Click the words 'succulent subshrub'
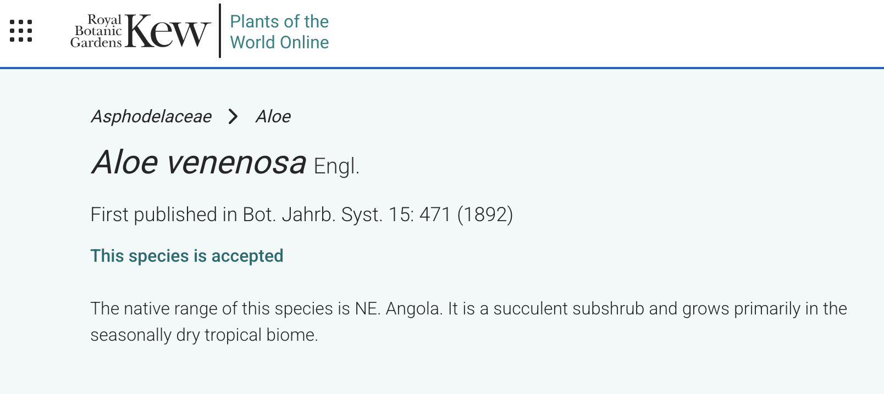Screen dimensions: 884x394 coord(568,309)
